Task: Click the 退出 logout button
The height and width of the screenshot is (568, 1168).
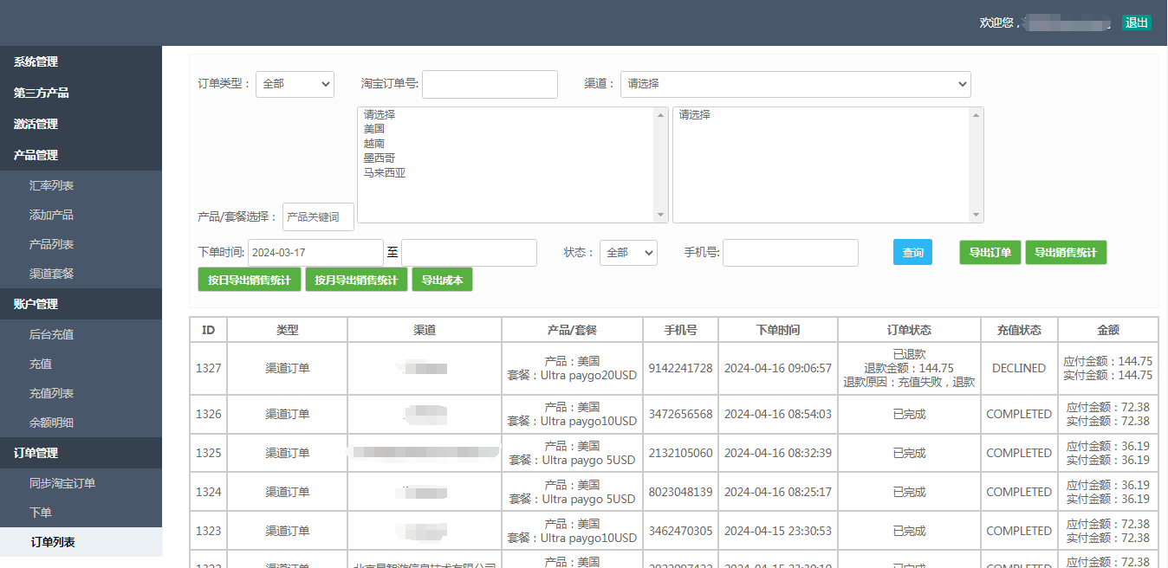Action: click(1137, 23)
